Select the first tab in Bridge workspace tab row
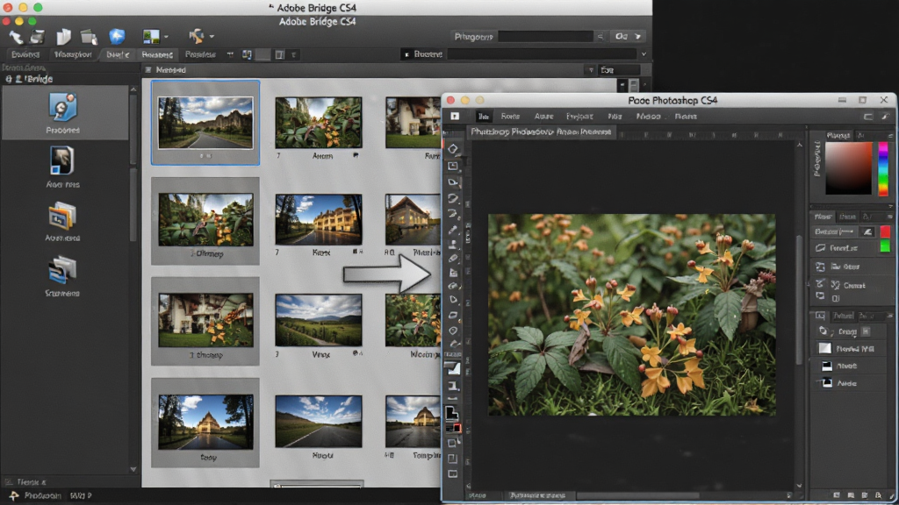The image size is (899, 505). pyautogui.click(x=25, y=54)
